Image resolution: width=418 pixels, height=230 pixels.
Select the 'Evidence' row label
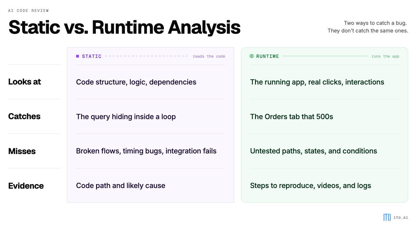pos(26,186)
